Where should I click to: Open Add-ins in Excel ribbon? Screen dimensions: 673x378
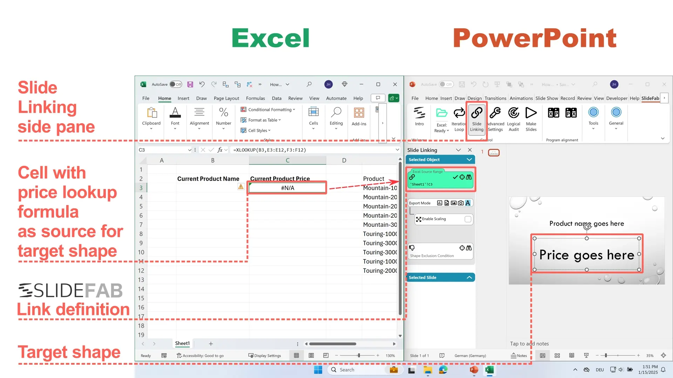point(359,117)
